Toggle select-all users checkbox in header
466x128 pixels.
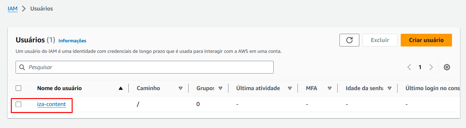[x=18, y=88]
